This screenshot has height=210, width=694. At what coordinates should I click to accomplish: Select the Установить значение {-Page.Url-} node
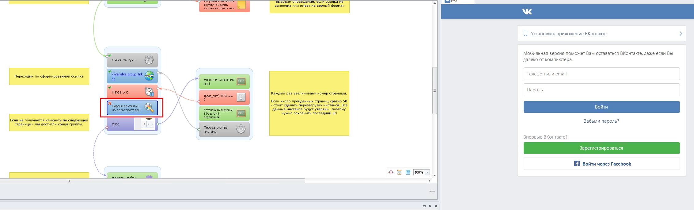tap(224, 113)
